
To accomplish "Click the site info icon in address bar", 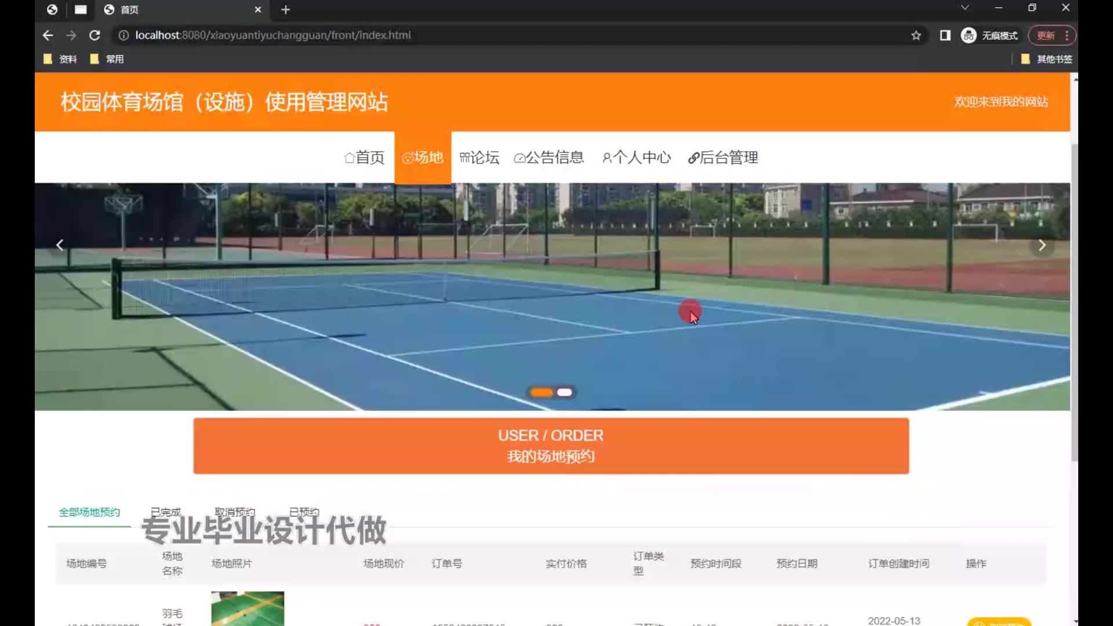I will (x=123, y=35).
